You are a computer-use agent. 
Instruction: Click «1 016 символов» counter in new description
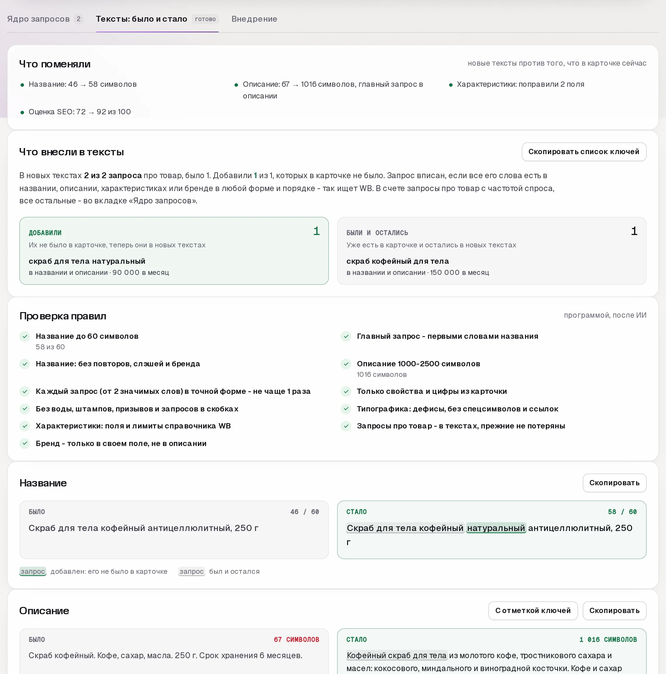pyautogui.click(x=608, y=639)
